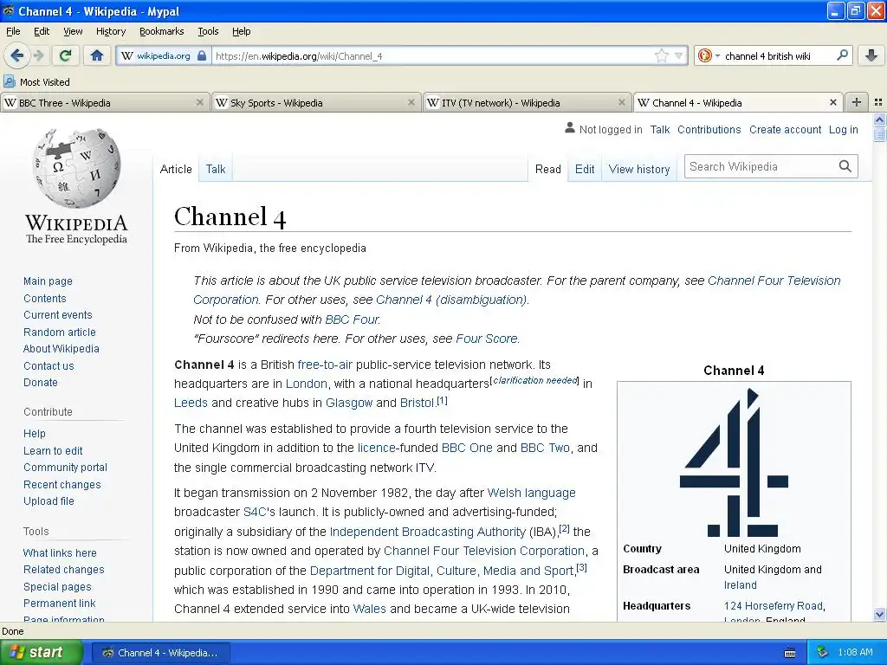
Task: Click the What links here link
Action: 60,553
